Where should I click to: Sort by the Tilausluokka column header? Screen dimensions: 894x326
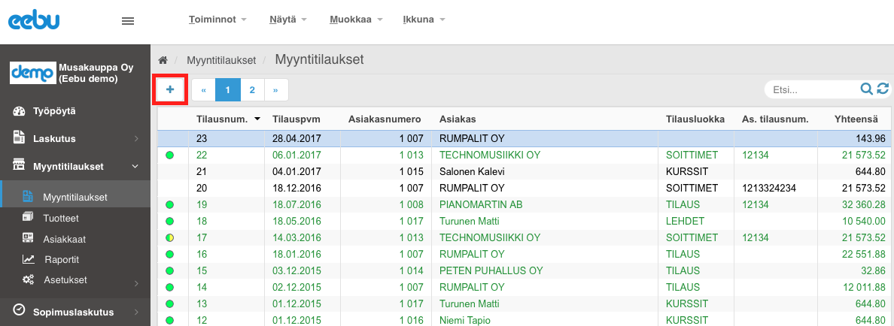pos(695,119)
